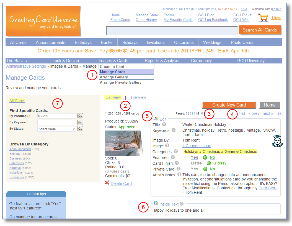Image resolution: width=292 pixels, height=226 pixels.
Task: Open help icon next to Categories
Action: (x=175, y=151)
